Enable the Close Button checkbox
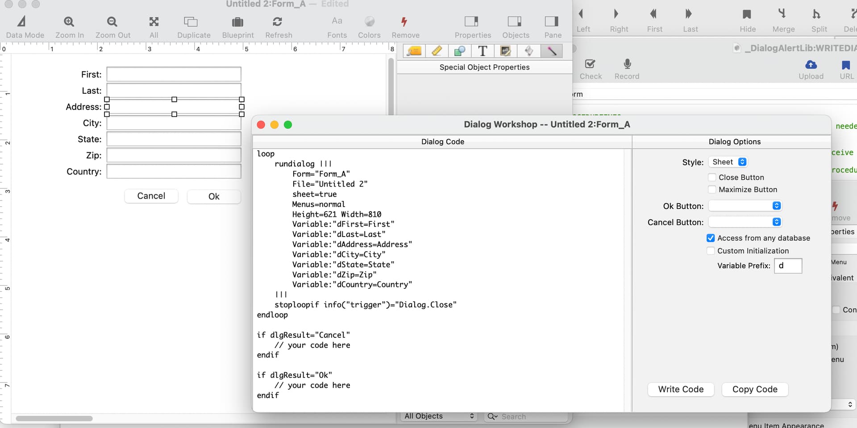Viewport: 857px width, 428px height. click(712, 178)
